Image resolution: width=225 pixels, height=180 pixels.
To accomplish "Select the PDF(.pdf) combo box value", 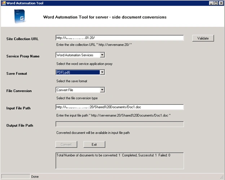I will [80, 72].
